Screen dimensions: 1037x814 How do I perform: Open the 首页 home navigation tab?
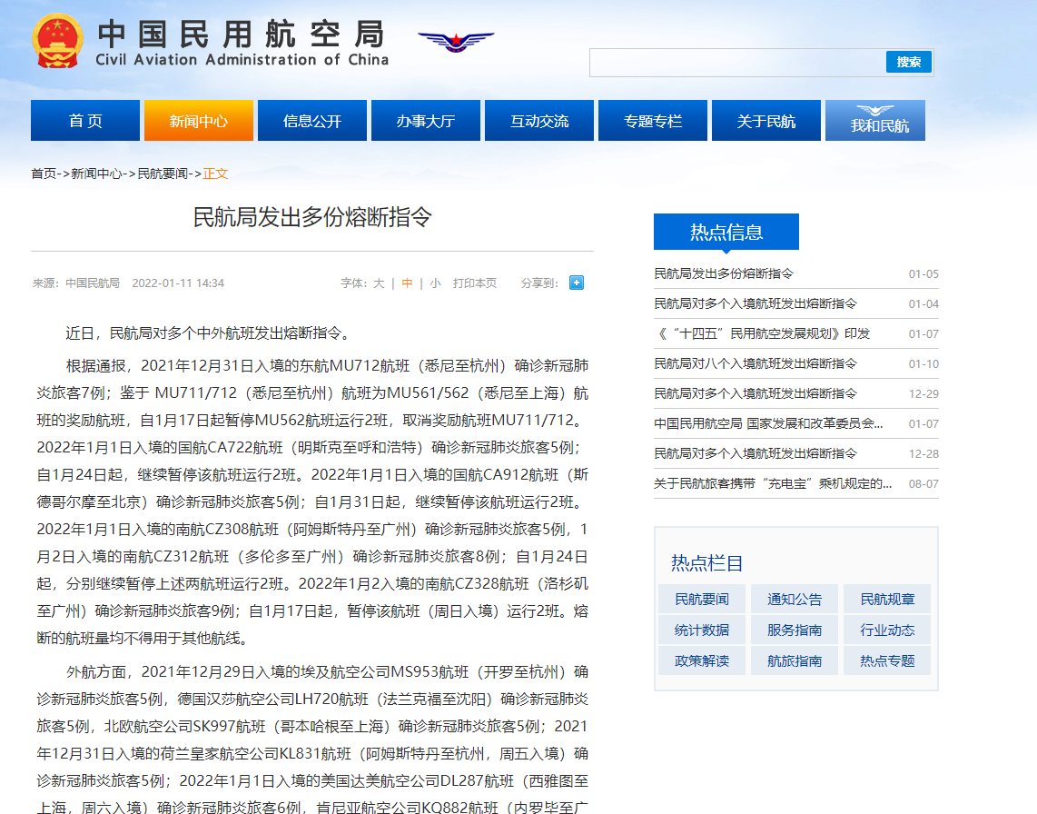(x=85, y=121)
